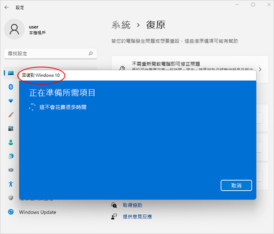This screenshot has width=274, height=234.
Task: Open Accounts person sidebar icon
Action: point(11,142)
